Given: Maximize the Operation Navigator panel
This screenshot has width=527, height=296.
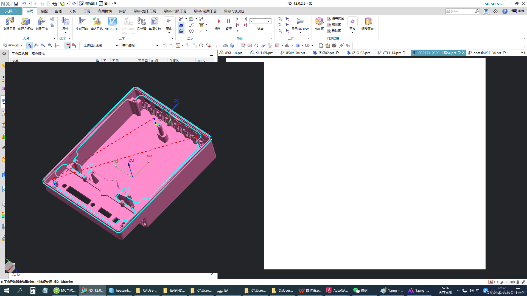Looking at the screenshot, I should (211, 54).
